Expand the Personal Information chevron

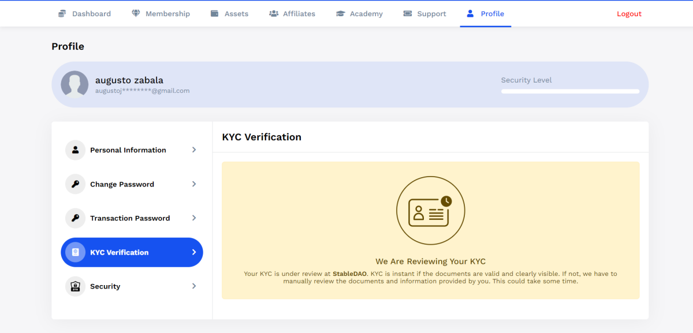194,150
